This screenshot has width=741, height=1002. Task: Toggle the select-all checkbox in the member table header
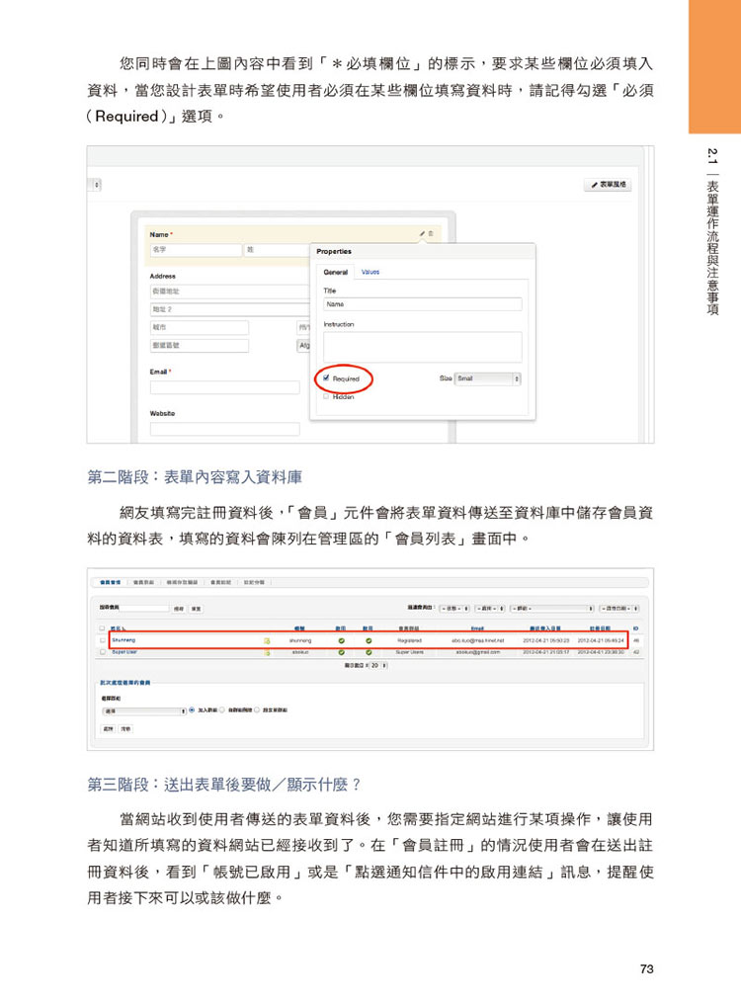[x=102, y=628]
